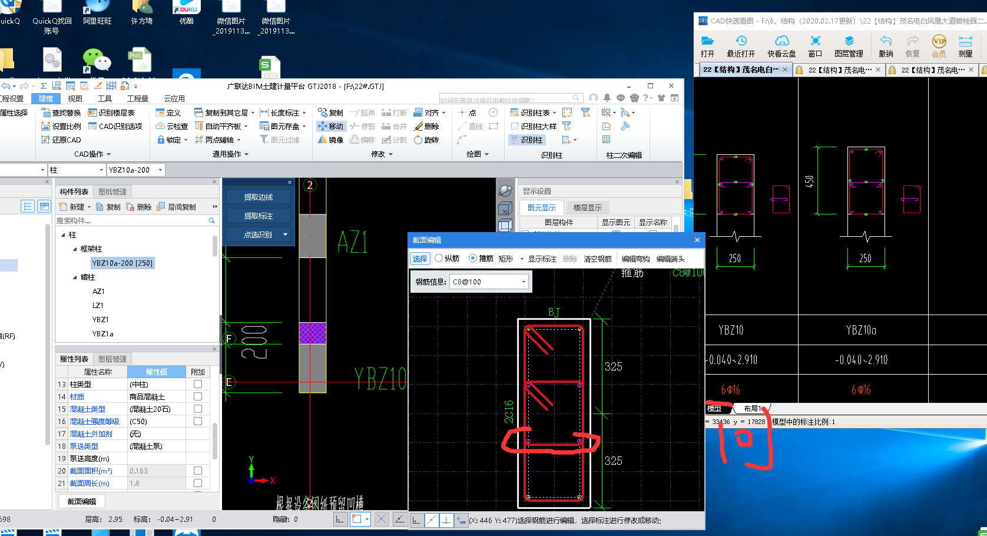Select the 旋转 (Rotate) tool
Viewport: 987px width, 536px height.
pyautogui.click(x=426, y=140)
